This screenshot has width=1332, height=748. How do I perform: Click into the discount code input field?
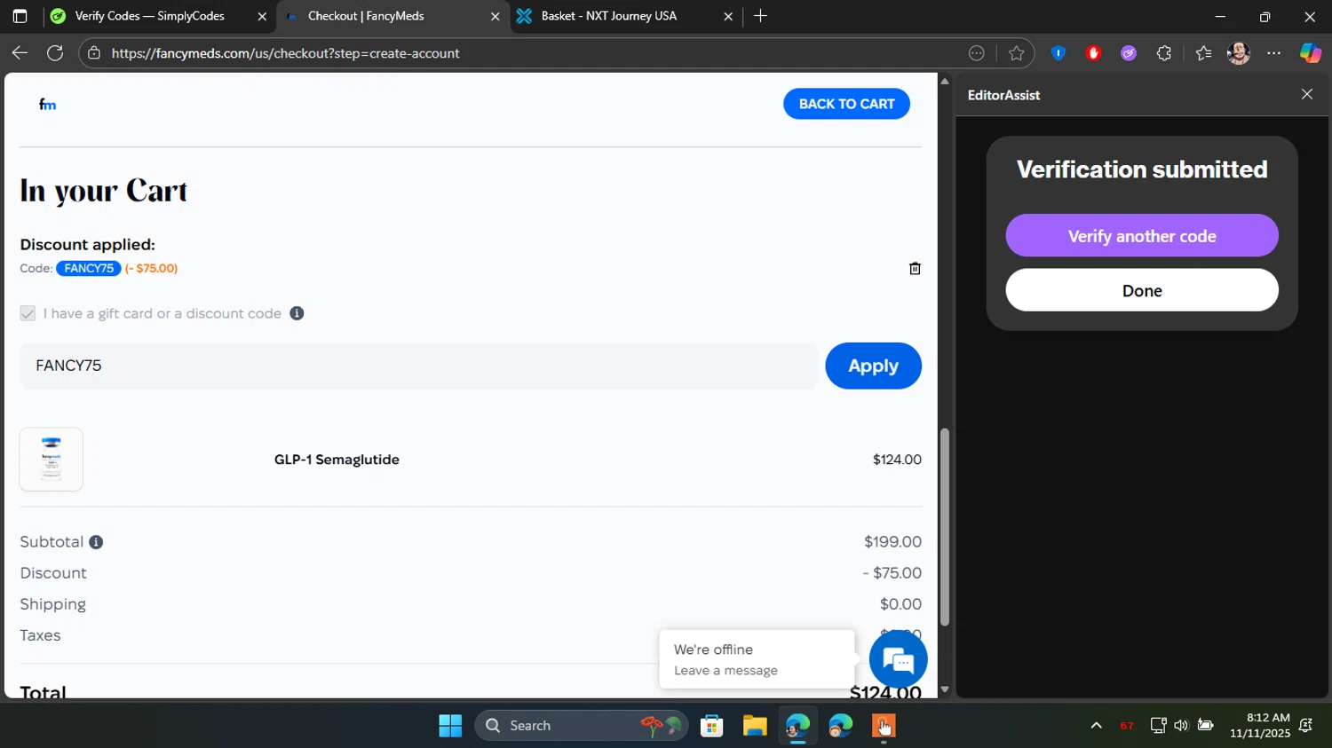tap(418, 366)
